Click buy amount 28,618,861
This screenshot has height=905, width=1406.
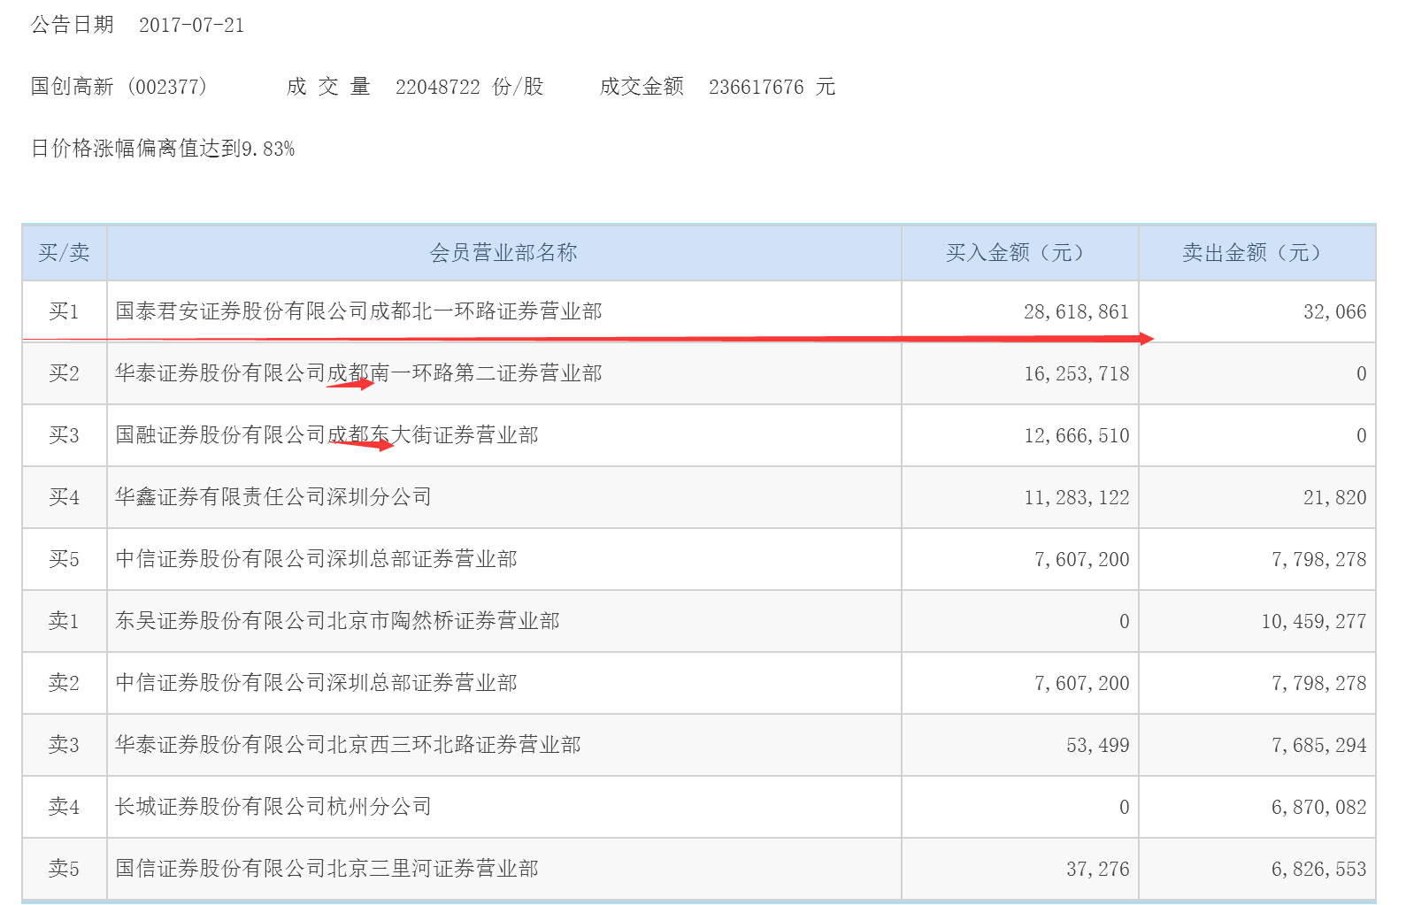point(1077,311)
